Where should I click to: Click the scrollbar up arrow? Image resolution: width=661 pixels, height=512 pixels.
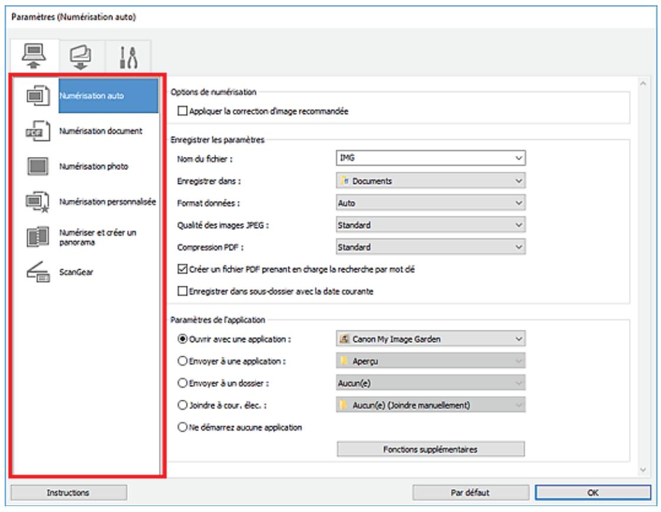tap(643, 84)
